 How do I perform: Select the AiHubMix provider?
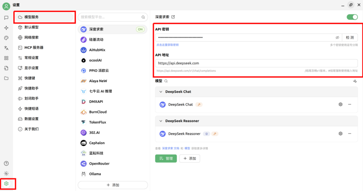click(113, 50)
